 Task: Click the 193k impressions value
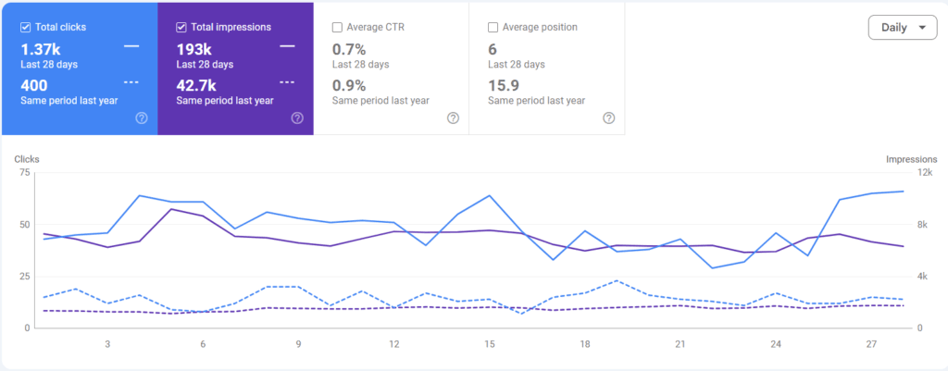point(193,50)
